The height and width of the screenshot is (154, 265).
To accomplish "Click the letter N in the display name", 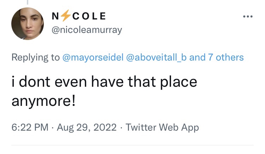I will click(x=55, y=16).
